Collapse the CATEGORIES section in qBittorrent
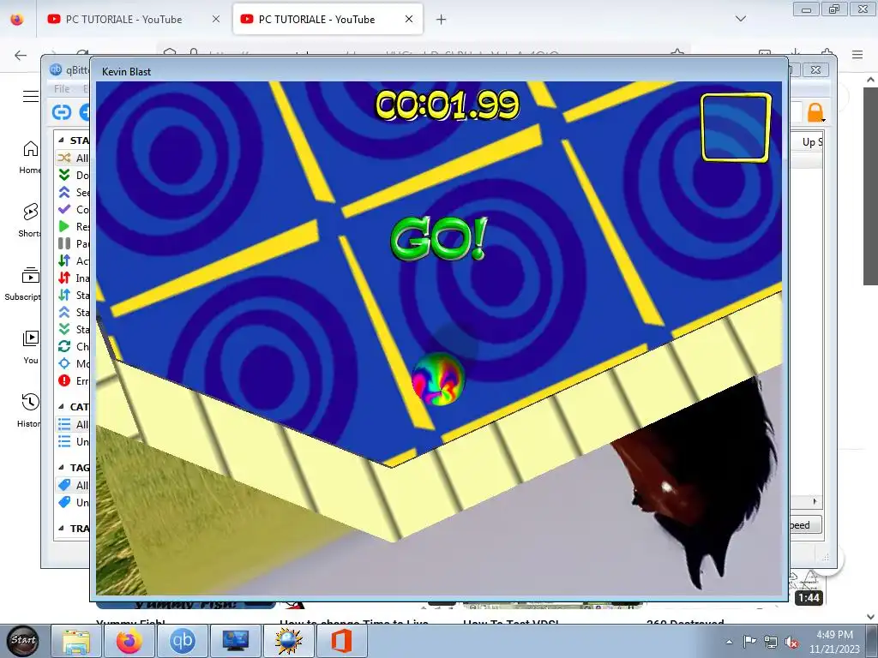 click(x=61, y=407)
